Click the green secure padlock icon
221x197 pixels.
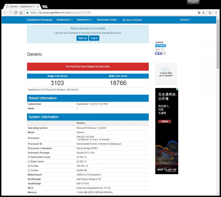click(27, 13)
